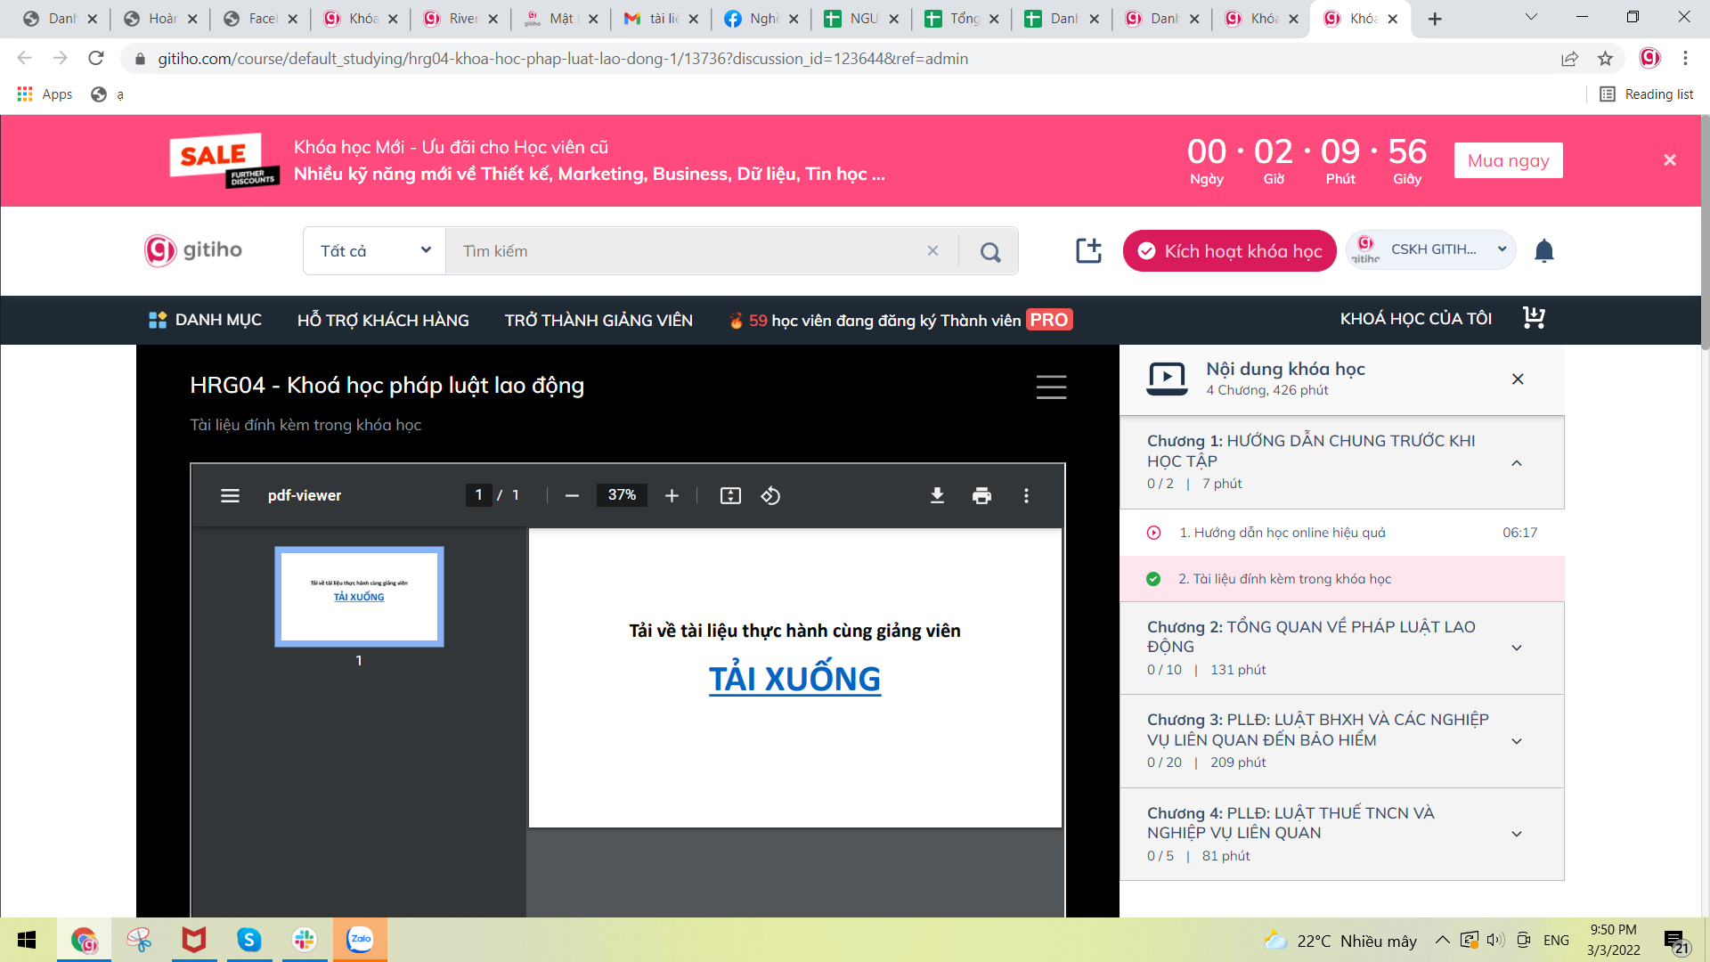Open the shopping cart icon
The height and width of the screenshot is (962, 1710).
pos(1534,318)
